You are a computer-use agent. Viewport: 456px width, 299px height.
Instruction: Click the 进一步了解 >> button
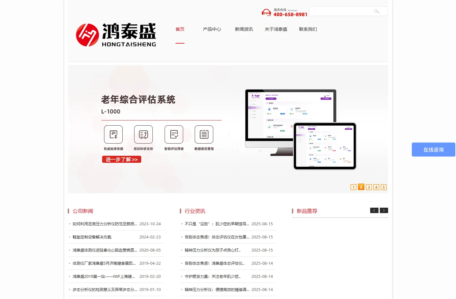click(122, 159)
